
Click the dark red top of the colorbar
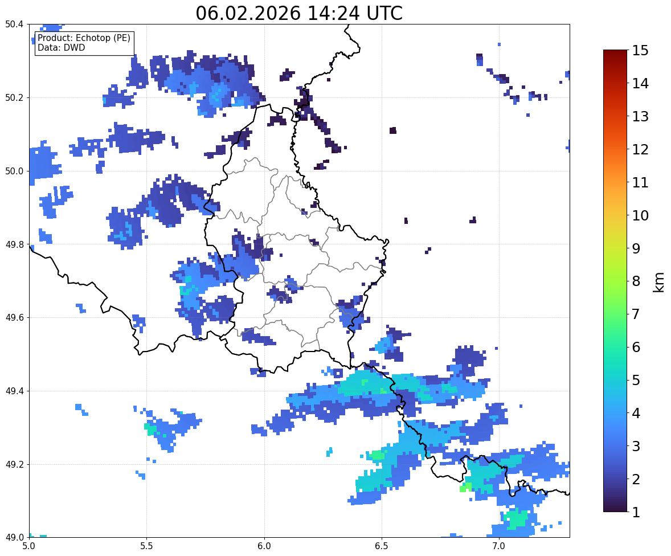point(615,54)
